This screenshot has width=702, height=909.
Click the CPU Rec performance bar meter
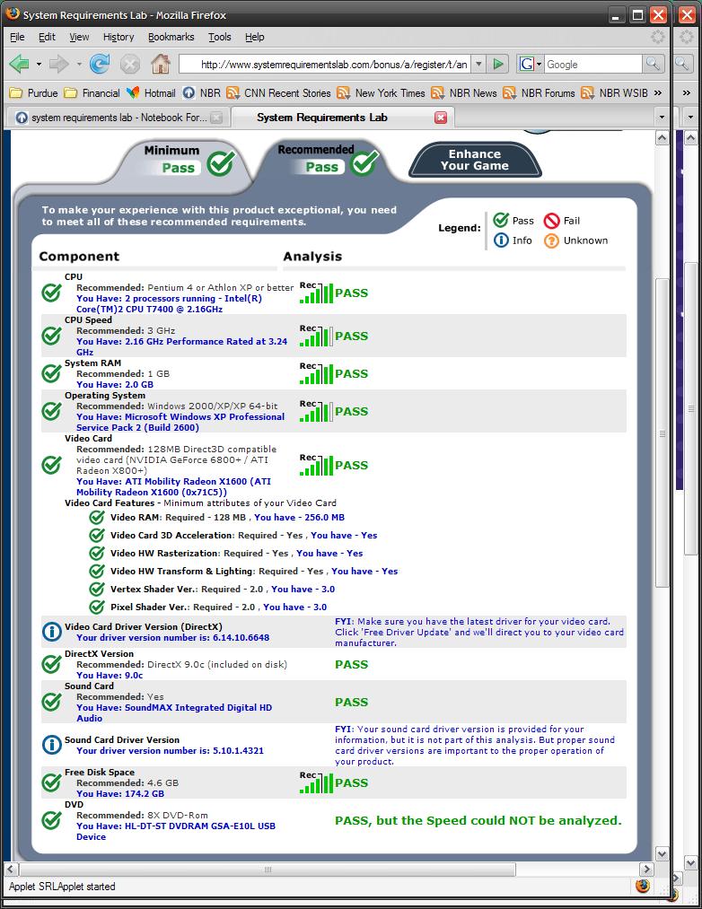pos(316,293)
